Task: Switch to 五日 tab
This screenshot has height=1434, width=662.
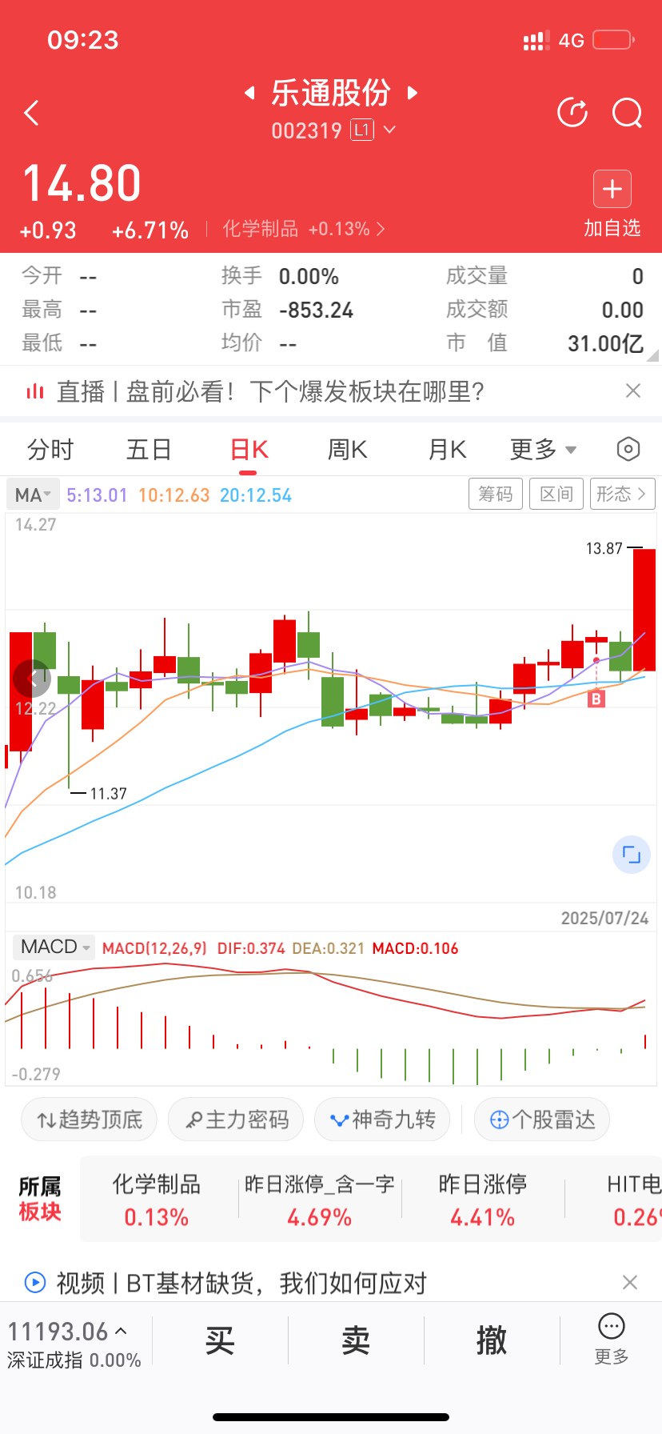Action: (149, 449)
